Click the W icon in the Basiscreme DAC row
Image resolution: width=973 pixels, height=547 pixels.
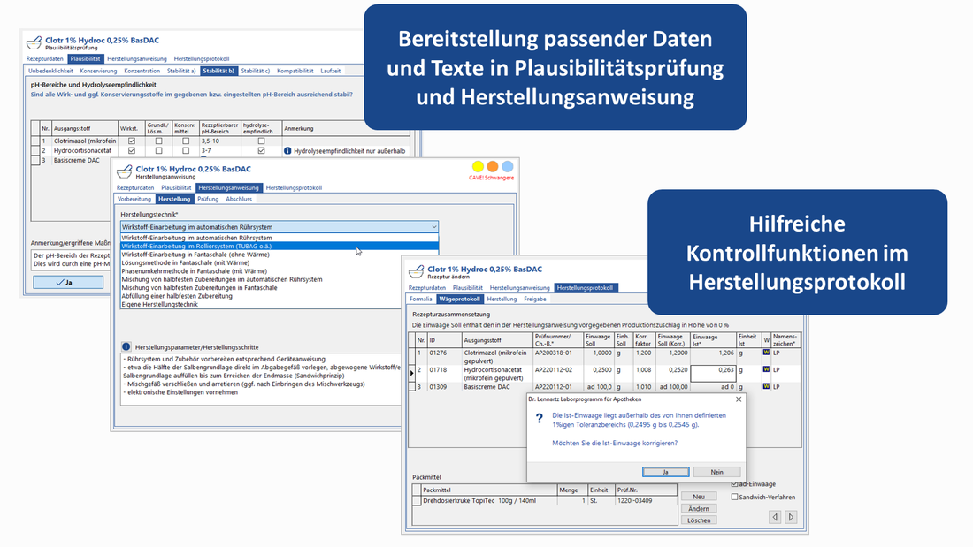click(766, 386)
